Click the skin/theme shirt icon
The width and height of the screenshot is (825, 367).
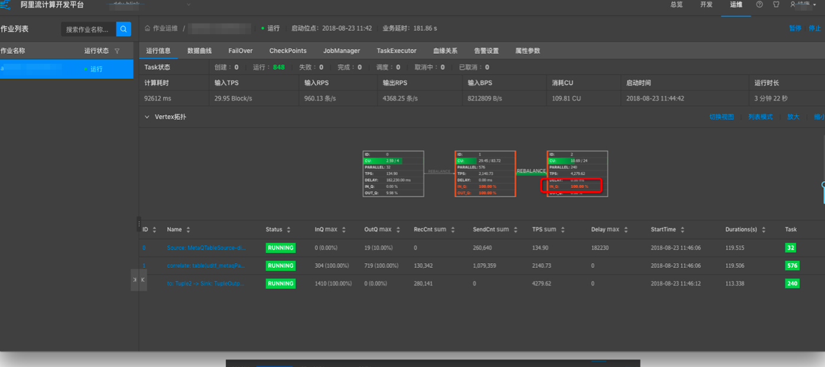point(777,5)
